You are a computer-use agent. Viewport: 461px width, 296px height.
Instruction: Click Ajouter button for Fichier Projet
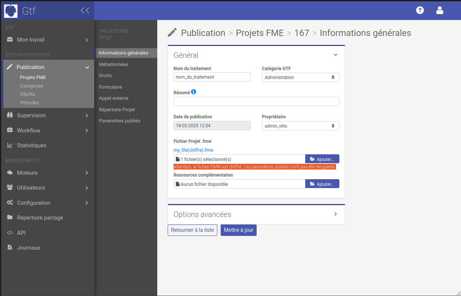[322, 159]
